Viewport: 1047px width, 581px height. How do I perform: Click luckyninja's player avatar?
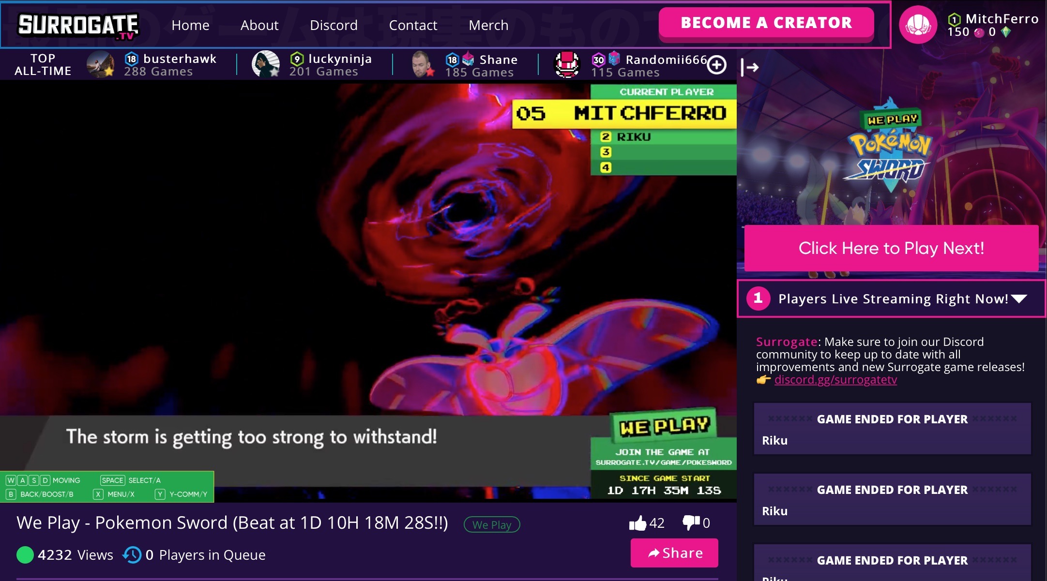tap(266, 64)
